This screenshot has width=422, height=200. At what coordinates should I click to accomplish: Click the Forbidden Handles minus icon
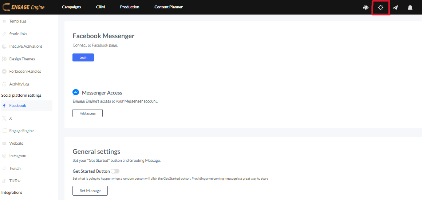pyautogui.click(x=4, y=72)
